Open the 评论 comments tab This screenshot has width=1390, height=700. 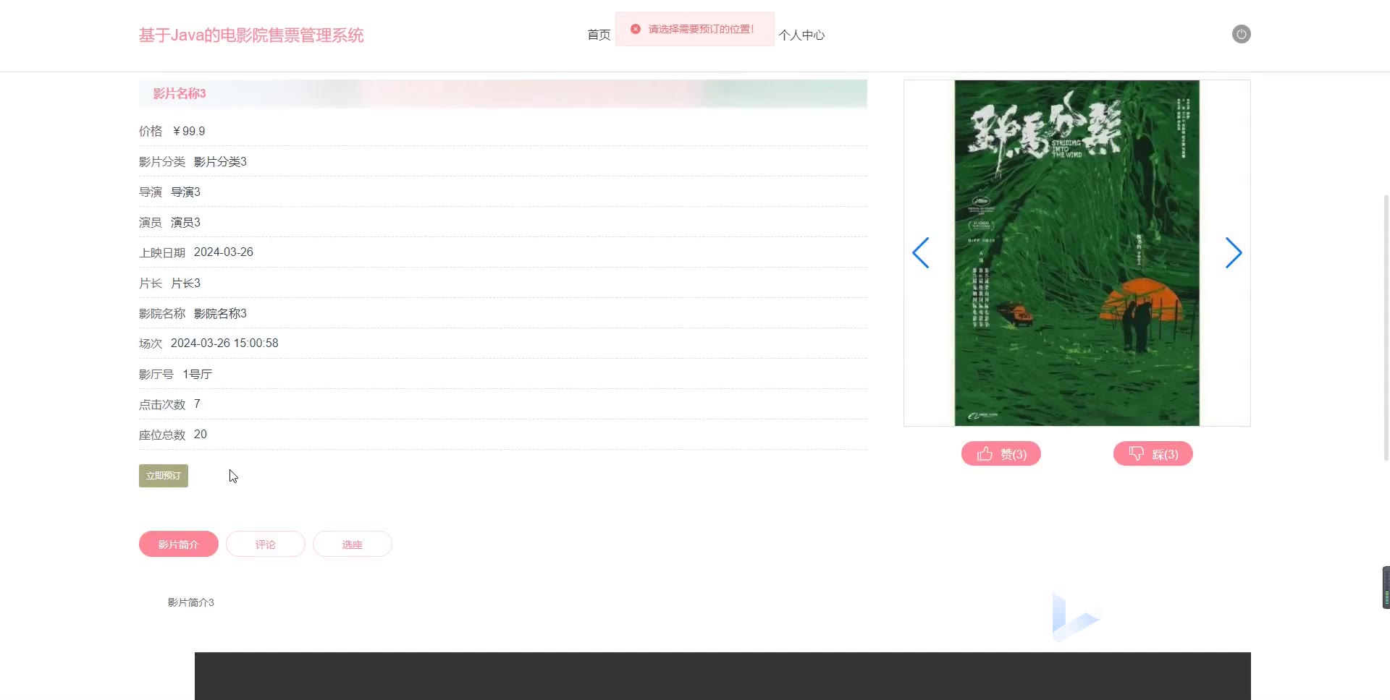click(266, 544)
